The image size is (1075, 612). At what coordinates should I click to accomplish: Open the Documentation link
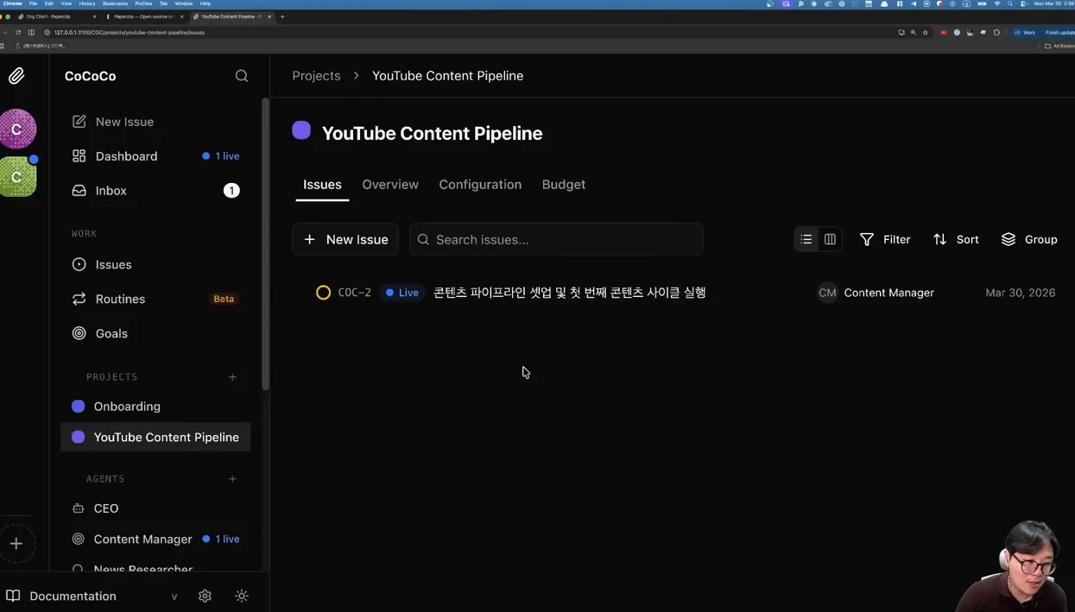pos(61,596)
